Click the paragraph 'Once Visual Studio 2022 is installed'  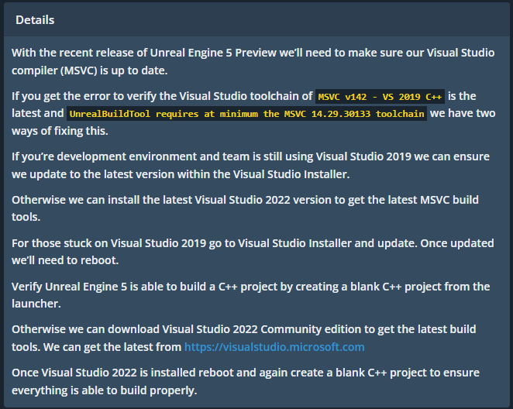tap(246, 381)
